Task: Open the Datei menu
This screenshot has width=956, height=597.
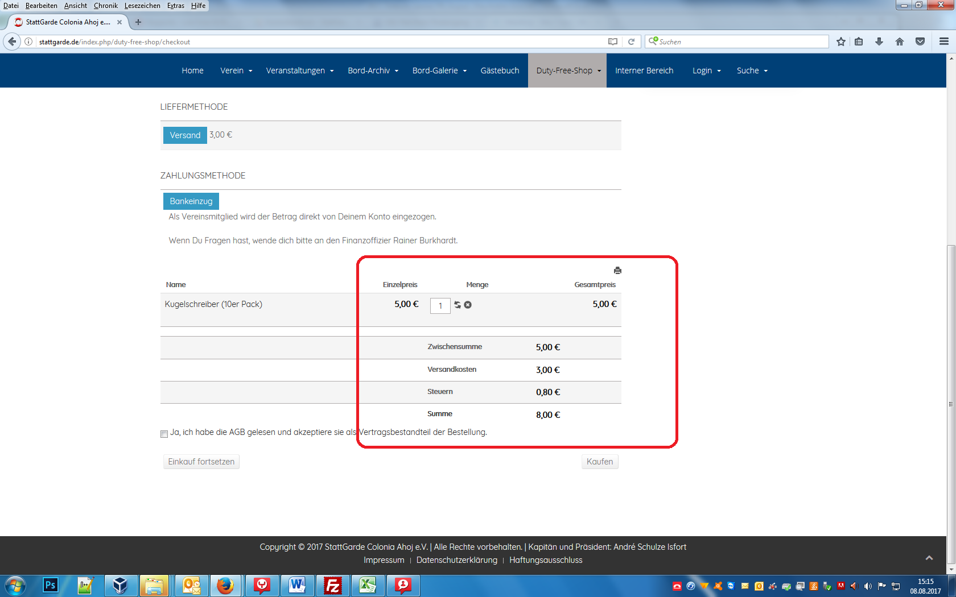Action: click(x=11, y=6)
